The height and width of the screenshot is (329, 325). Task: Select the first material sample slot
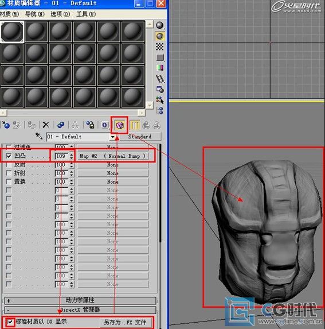(x=12, y=32)
